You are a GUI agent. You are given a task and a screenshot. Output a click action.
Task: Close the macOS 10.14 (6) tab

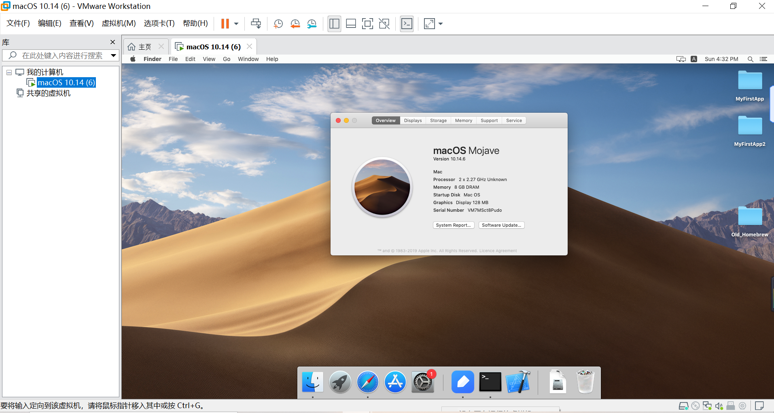pos(250,46)
